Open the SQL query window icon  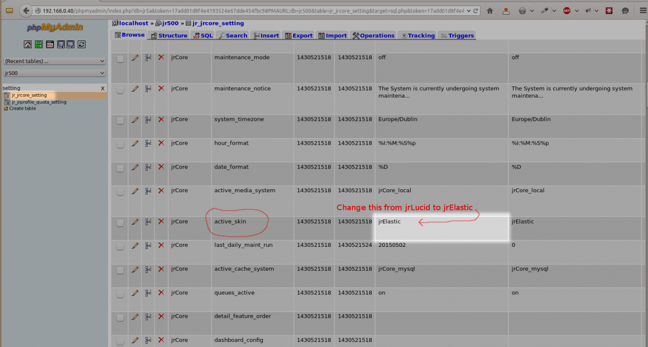tap(50, 45)
